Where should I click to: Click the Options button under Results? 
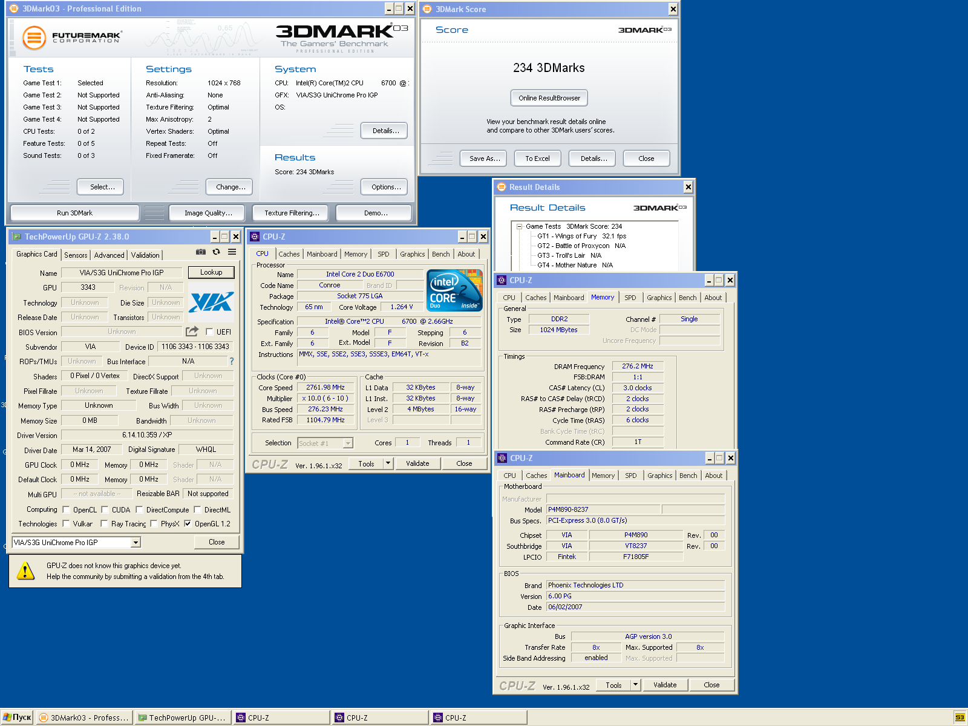(x=385, y=187)
